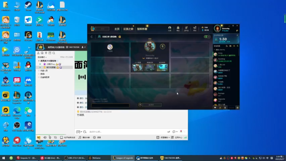This screenshot has width=286, height=161.
Task: Click the search icon in YY channel toolbar
Action: [x=54, y=53]
